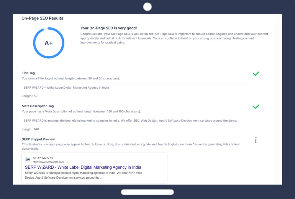
Task: Click 'Your On-Page SEO is very good!' headline
Action: (109, 28)
